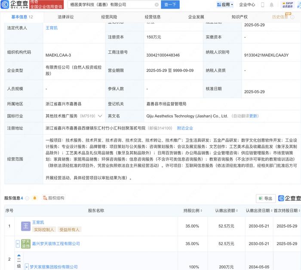
Task: Click the 实际控制人 tag
Action: pos(44,230)
